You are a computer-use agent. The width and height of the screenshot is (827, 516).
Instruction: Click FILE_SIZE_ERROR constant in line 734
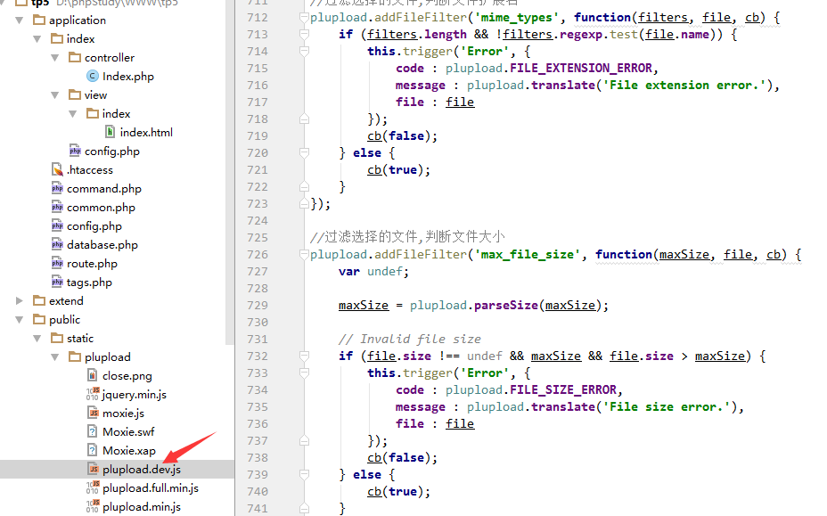(562, 390)
